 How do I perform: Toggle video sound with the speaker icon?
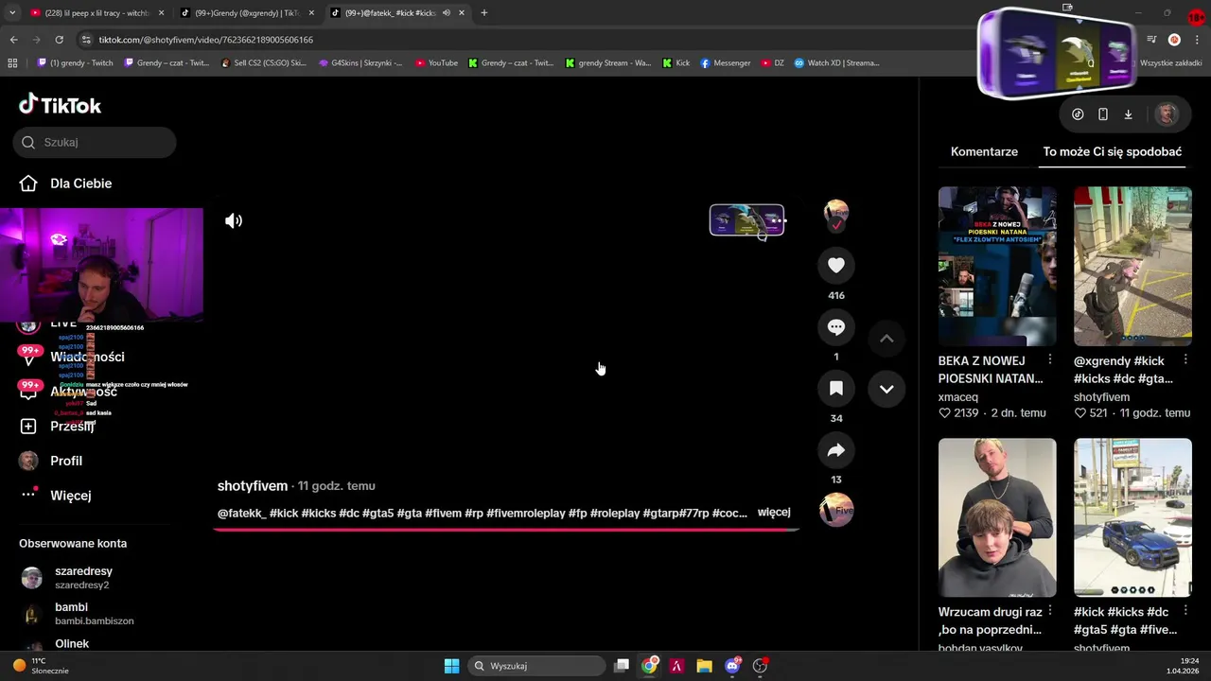(234, 220)
